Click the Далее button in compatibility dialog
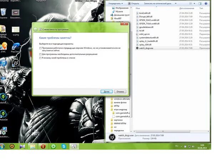Screen dimensions: 214x160 pos(107,92)
